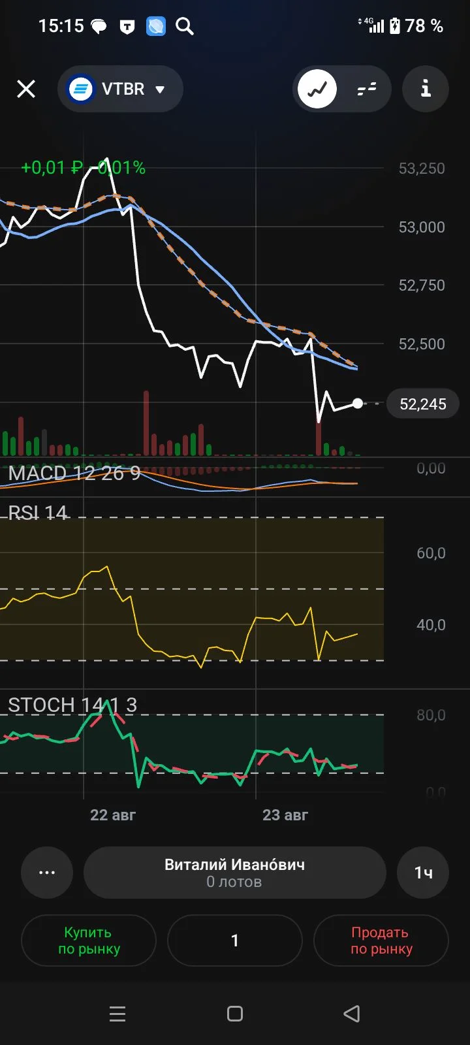Tap STOCH 80,0 axis label
470x1045 pixels.
click(431, 715)
